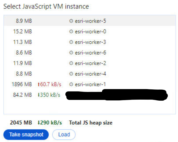
Task: Click the green down arrow at 350 kB/s
Action: pyautogui.click(x=39, y=95)
